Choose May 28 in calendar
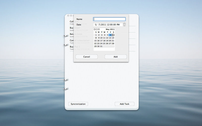Viewport: 202px width, 126px height. click(113, 43)
